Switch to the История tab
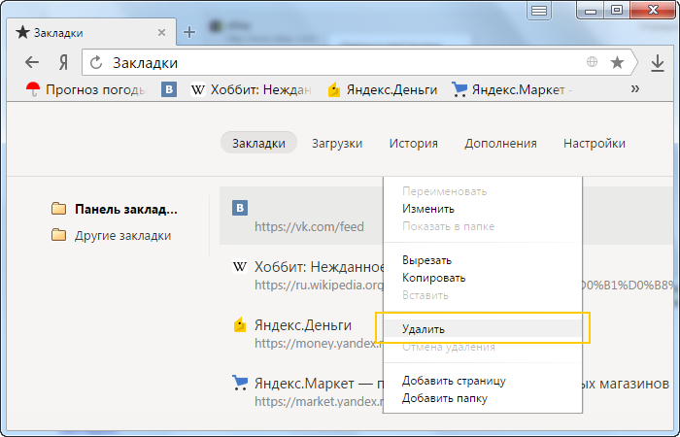This screenshot has width=680, height=437. [x=413, y=143]
